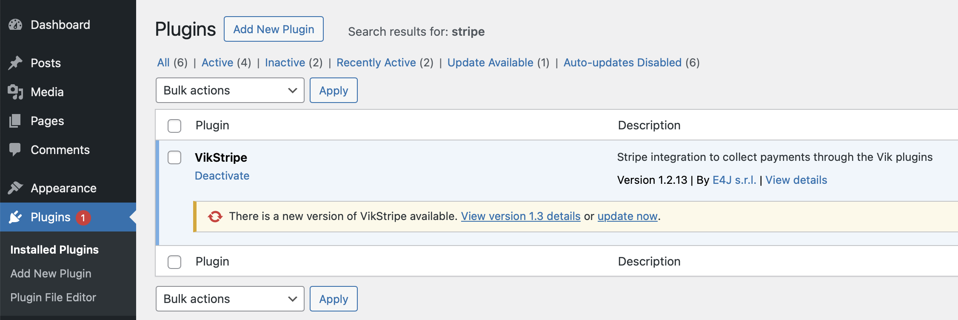Toggle the select-all checkbox in table footer
The image size is (958, 320).
point(174,262)
